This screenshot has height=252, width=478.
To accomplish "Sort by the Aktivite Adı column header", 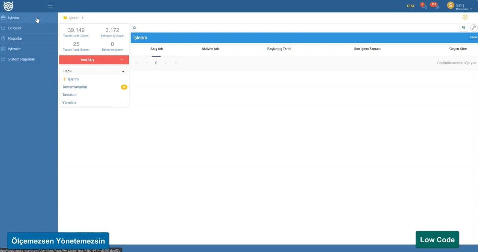I will click(210, 49).
